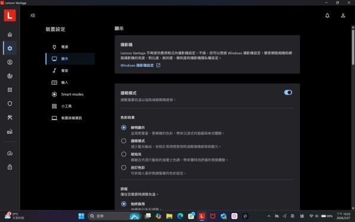Open the weather widget showing 21°C
This screenshot has height=222, width=355.
(x=14, y=216)
